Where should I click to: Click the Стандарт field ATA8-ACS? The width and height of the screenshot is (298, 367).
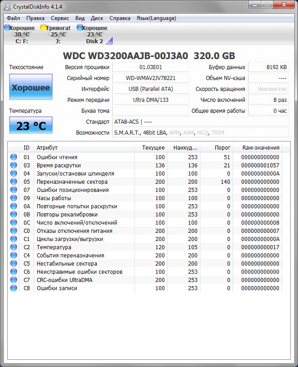(200, 122)
